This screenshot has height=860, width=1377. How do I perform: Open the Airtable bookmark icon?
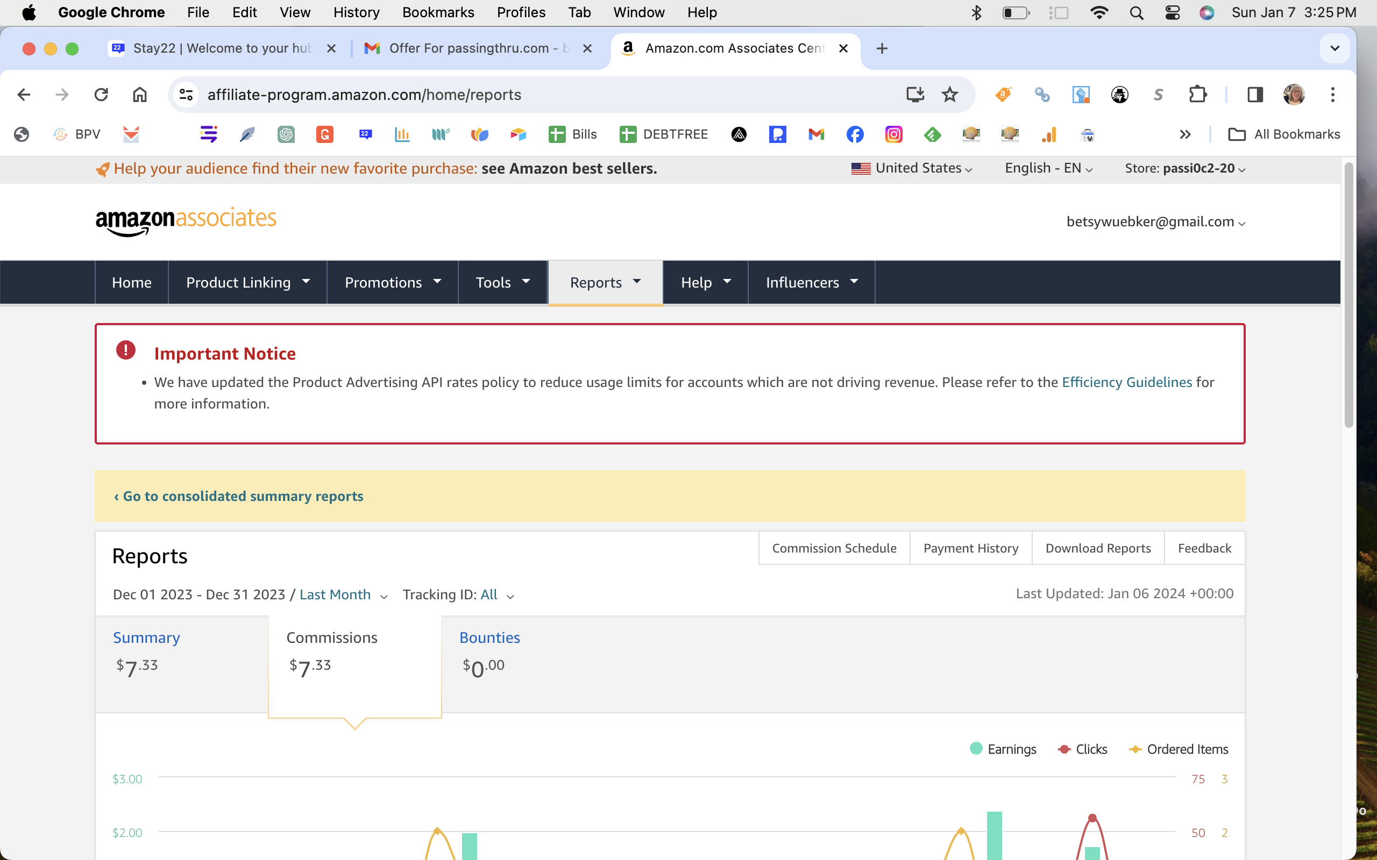pyautogui.click(x=518, y=134)
